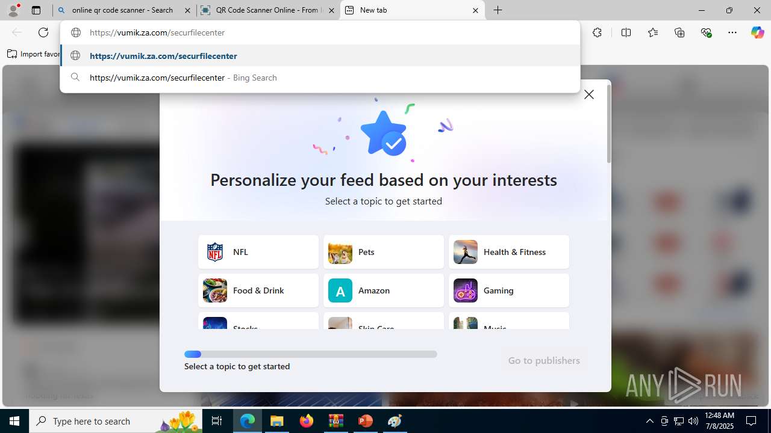Open the paint-palette taskbar app
The height and width of the screenshot is (433, 771).
(395, 421)
